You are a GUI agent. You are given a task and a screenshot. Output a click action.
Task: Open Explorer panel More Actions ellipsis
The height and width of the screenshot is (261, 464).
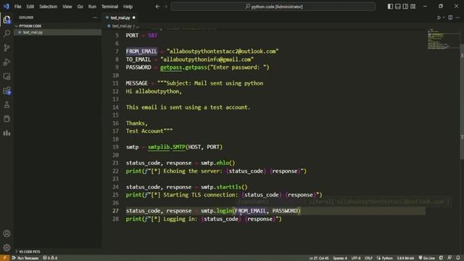pos(95,17)
